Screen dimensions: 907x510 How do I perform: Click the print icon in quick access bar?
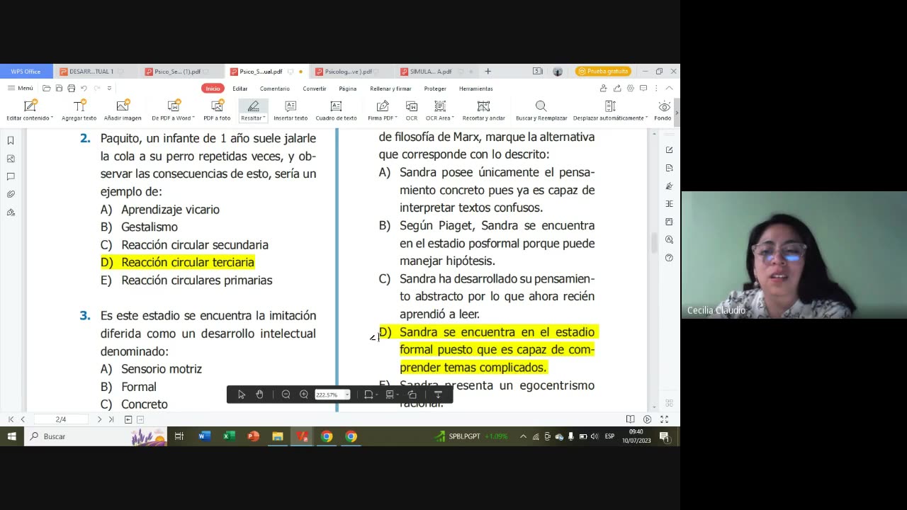point(71,89)
